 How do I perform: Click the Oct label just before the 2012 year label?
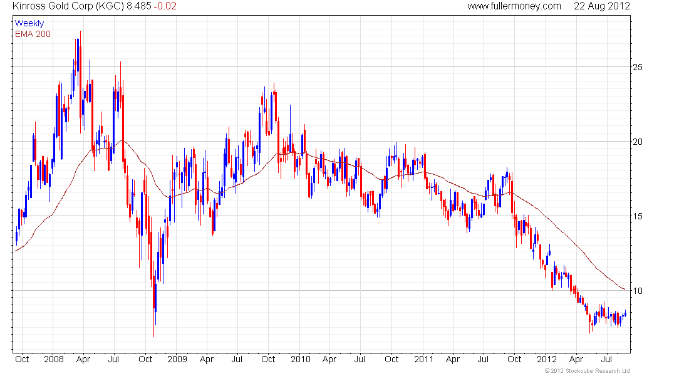tap(514, 359)
